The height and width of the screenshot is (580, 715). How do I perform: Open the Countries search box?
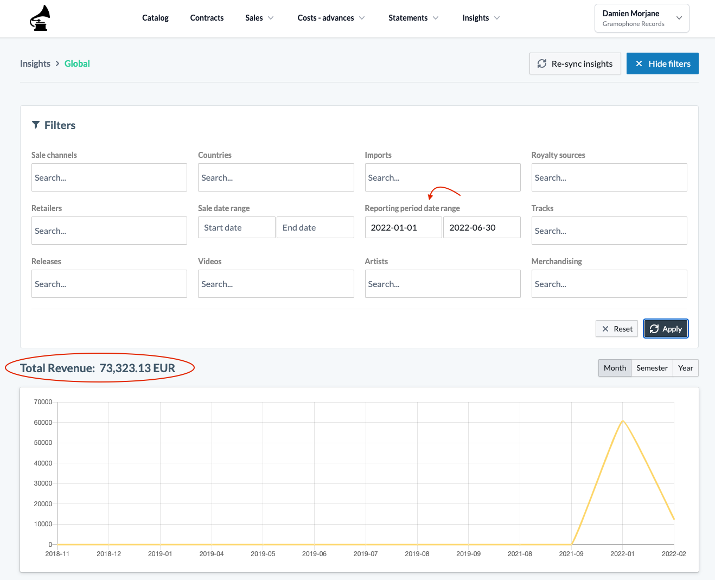(x=276, y=177)
